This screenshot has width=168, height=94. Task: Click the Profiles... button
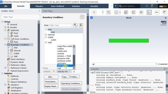point(75,77)
